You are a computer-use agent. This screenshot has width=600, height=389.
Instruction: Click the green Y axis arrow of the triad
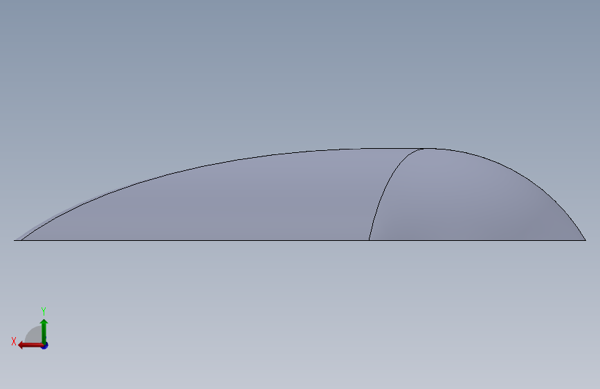tap(44, 332)
